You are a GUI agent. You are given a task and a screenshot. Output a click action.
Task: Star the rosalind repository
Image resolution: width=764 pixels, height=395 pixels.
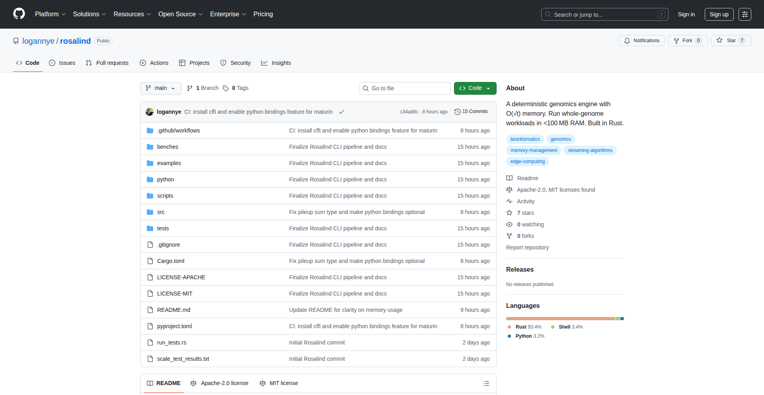[x=731, y=41]
